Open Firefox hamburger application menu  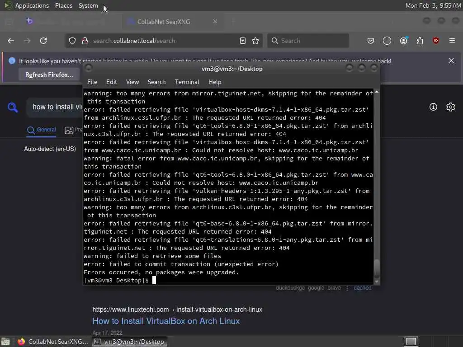(452, 41)
